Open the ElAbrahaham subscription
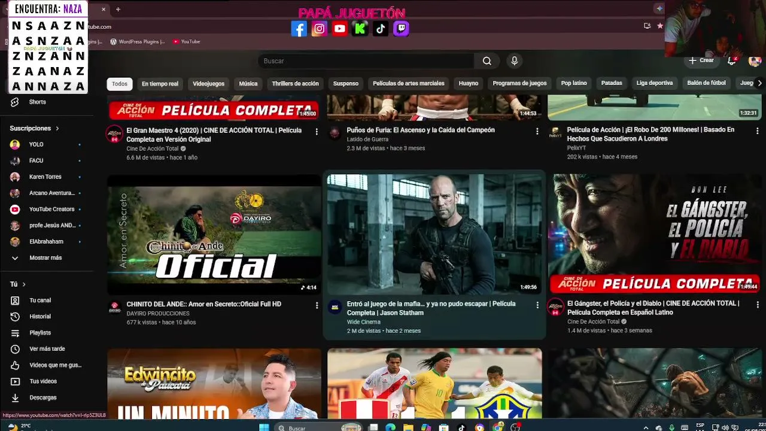 [x=45, y=242]
